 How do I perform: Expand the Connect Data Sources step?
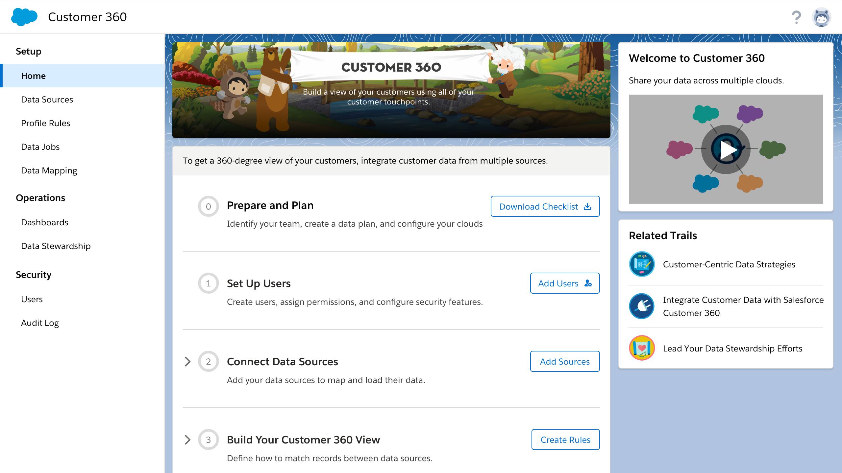(x=187, y=361)
